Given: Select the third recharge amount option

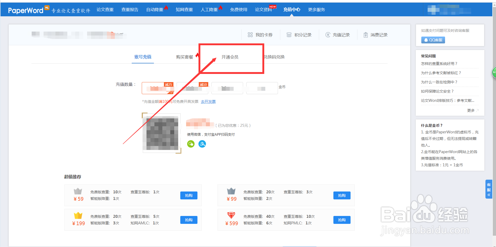Looking at the screenshot, I should pos(227,88).
